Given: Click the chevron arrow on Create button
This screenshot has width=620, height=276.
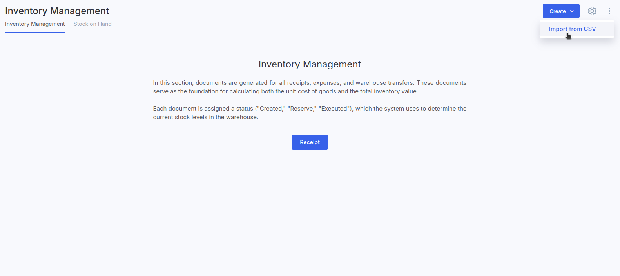Looking at the screenshot, I should click(572, 11).
